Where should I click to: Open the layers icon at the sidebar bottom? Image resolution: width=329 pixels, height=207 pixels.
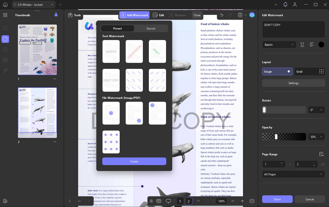5,201
